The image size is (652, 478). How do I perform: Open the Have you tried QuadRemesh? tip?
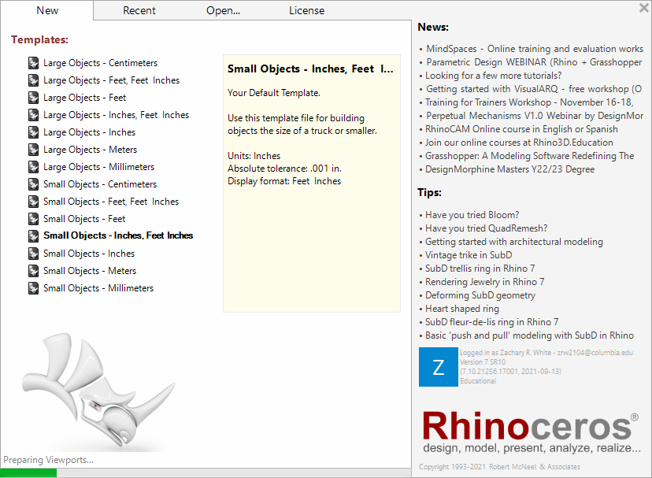tap(486, 228)
